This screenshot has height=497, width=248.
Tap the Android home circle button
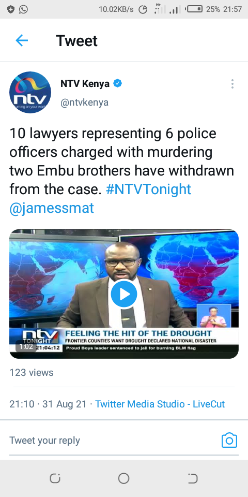[123, 478]
